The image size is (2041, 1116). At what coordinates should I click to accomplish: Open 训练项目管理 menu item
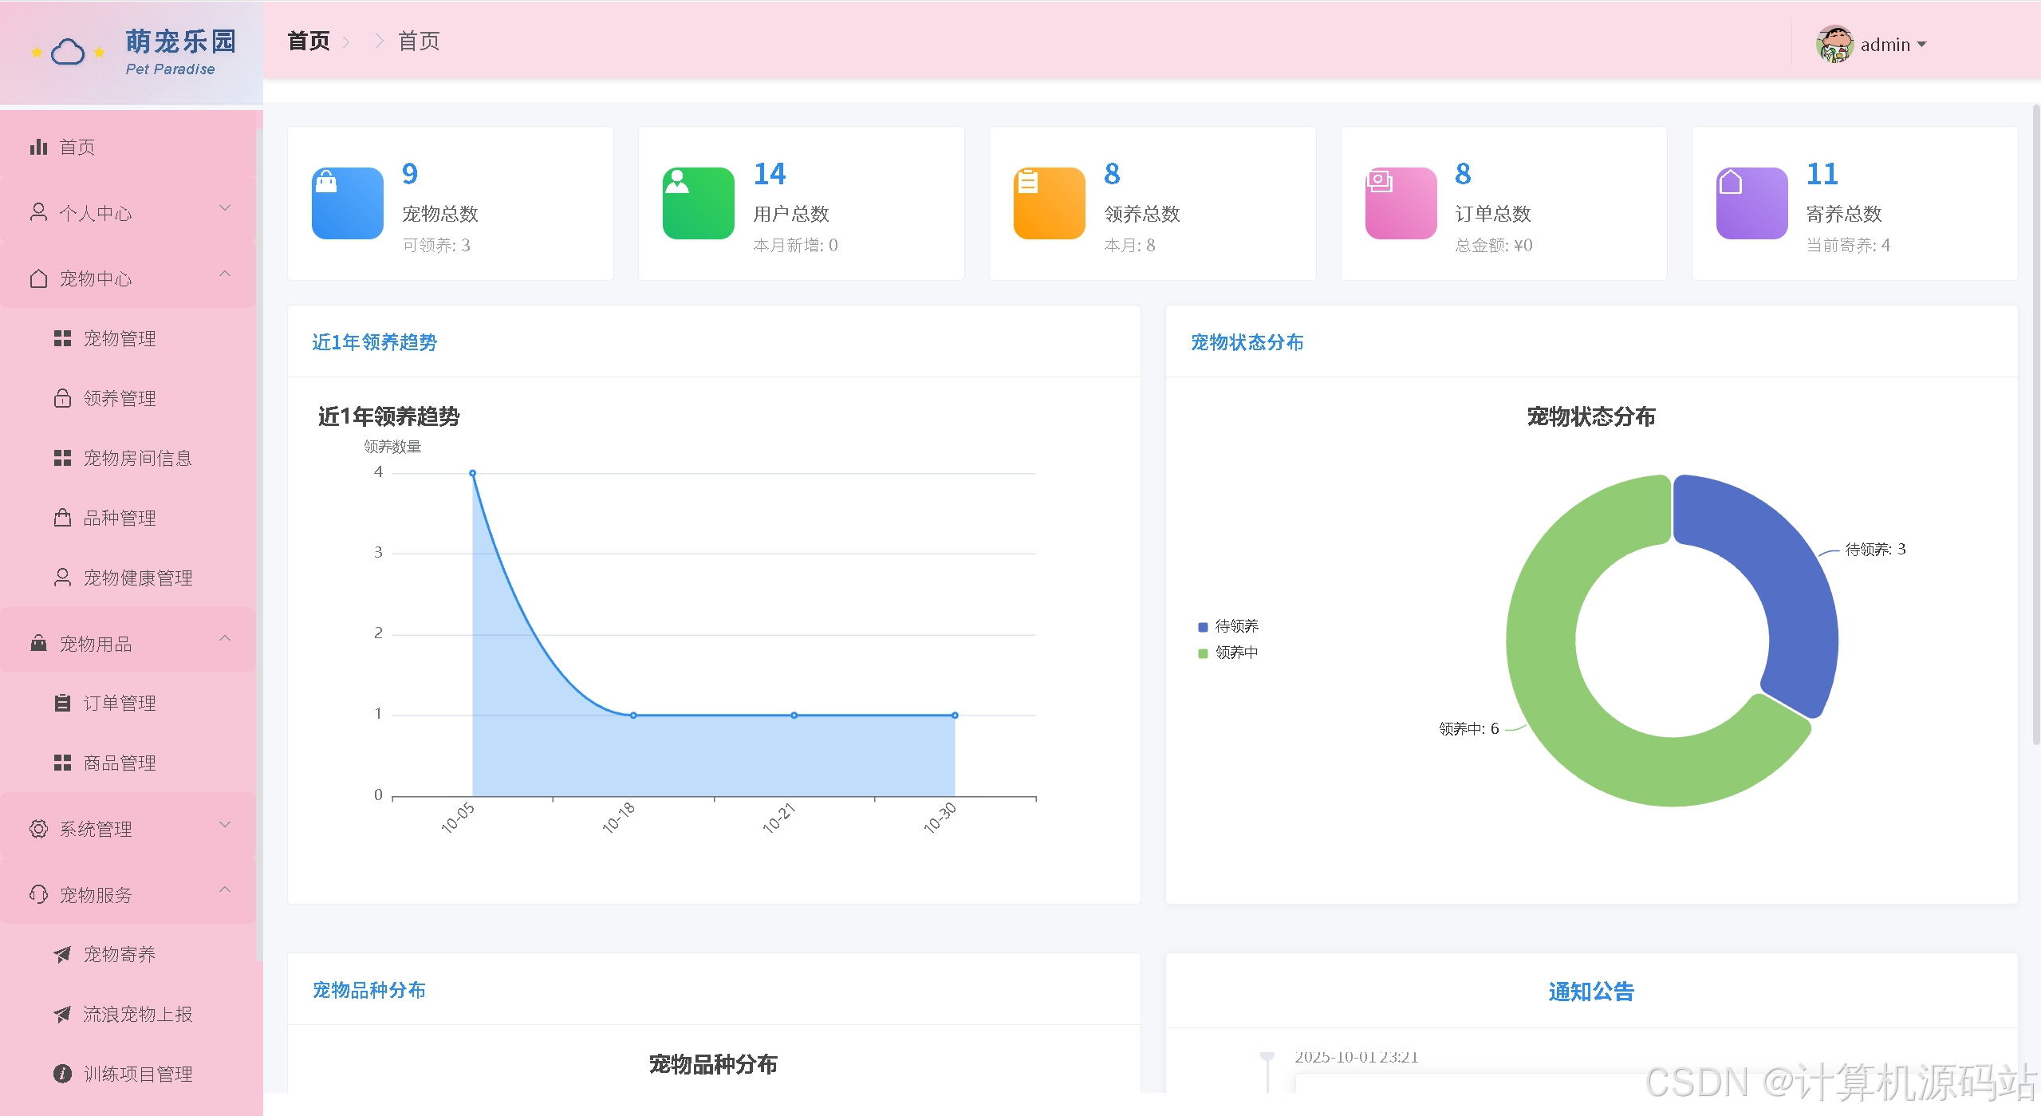point(128,1074)
